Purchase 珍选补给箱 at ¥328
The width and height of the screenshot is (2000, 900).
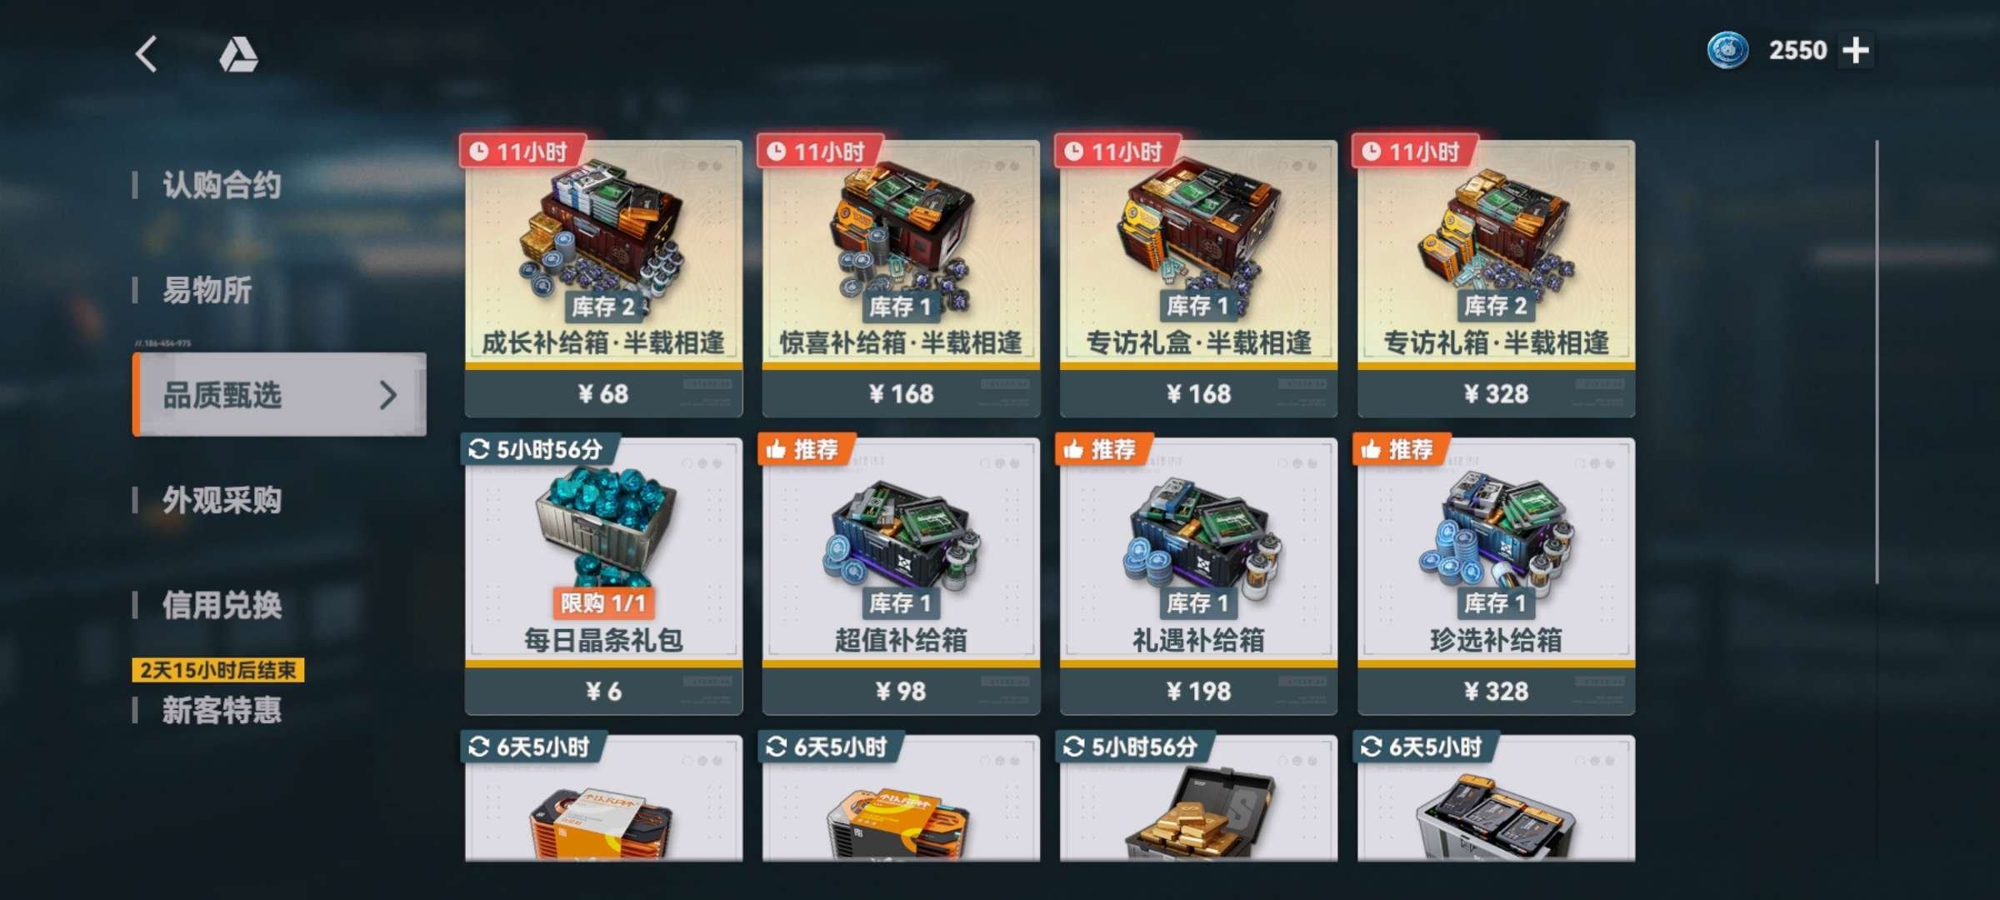click(1496, 690)
